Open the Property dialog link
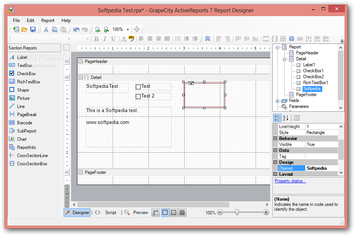 [290, 181]
